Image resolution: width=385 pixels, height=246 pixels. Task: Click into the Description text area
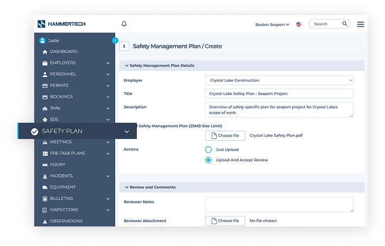(279, 110)
